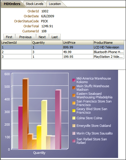
Task: Select the Bluetooth Phone table row
Action: [x=62, y=52]
